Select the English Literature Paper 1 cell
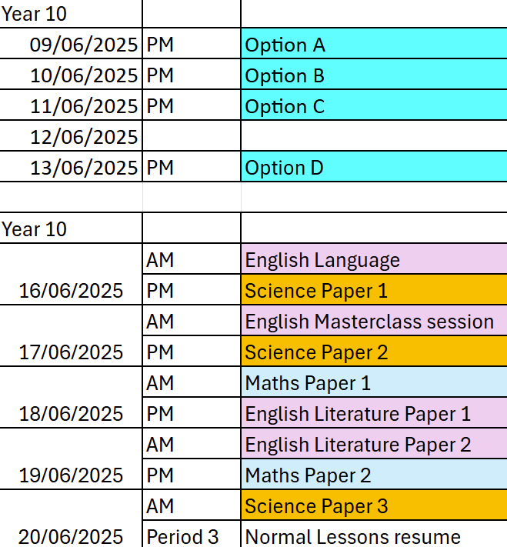This screenshot has width=507, height=547. coord(374,412)
